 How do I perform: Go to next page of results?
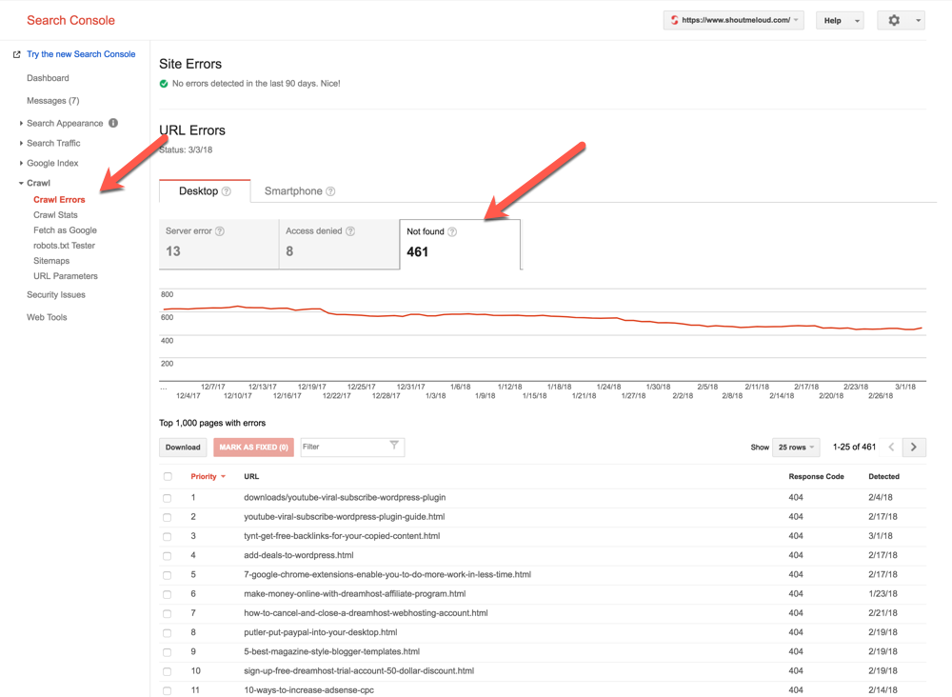tap(914, 447)
